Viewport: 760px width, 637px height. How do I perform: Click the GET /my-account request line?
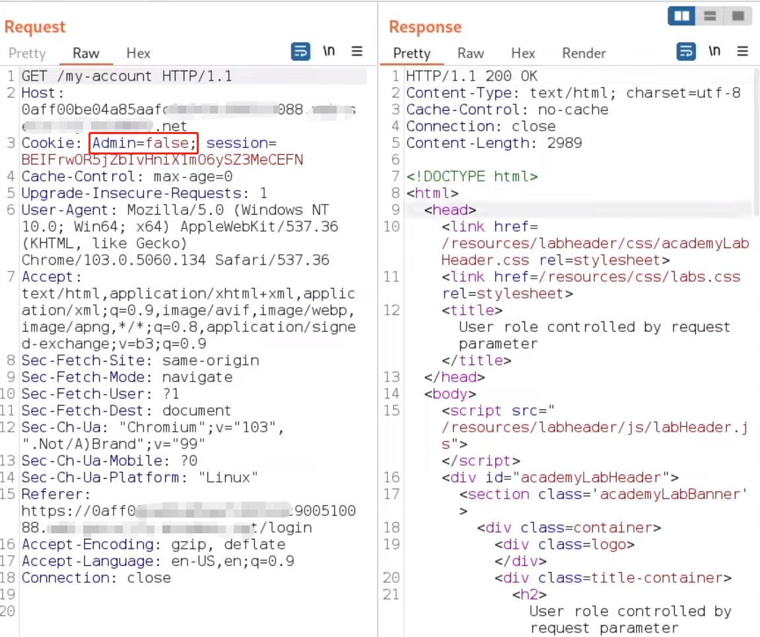(x=127, y=77)
